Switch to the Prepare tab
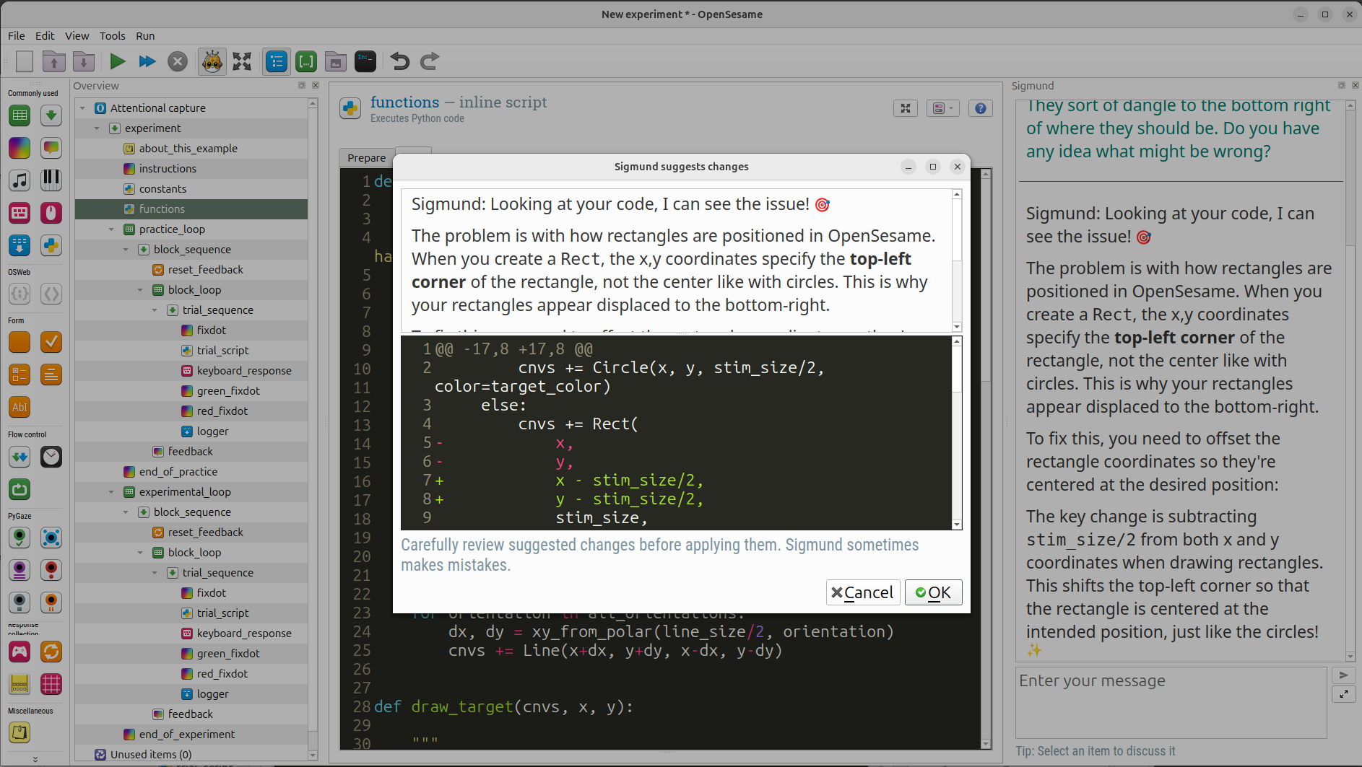The width and height of the screenshot is (1362, 767). click(x=367, y=158)
